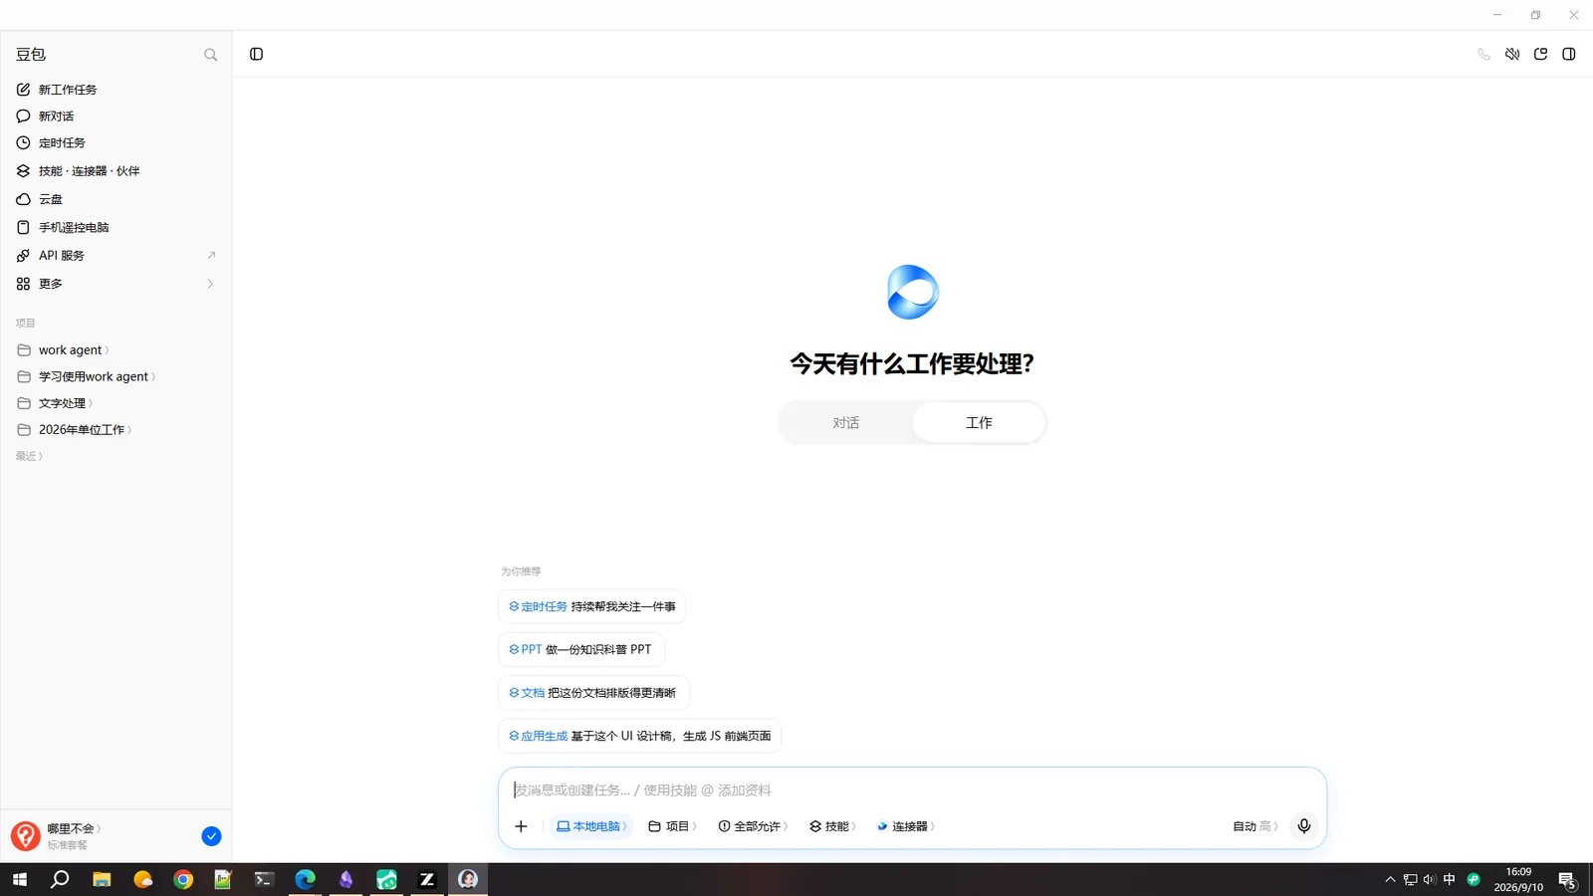Click the blue checkmark badge in the sidebar footer

[x=211, y=836]
